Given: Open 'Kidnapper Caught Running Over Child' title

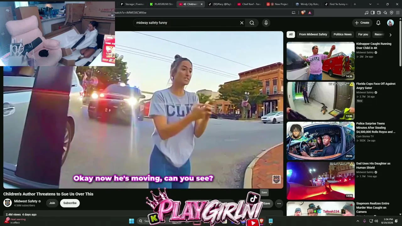Looking at the screenshot, I should click(374, 46).
